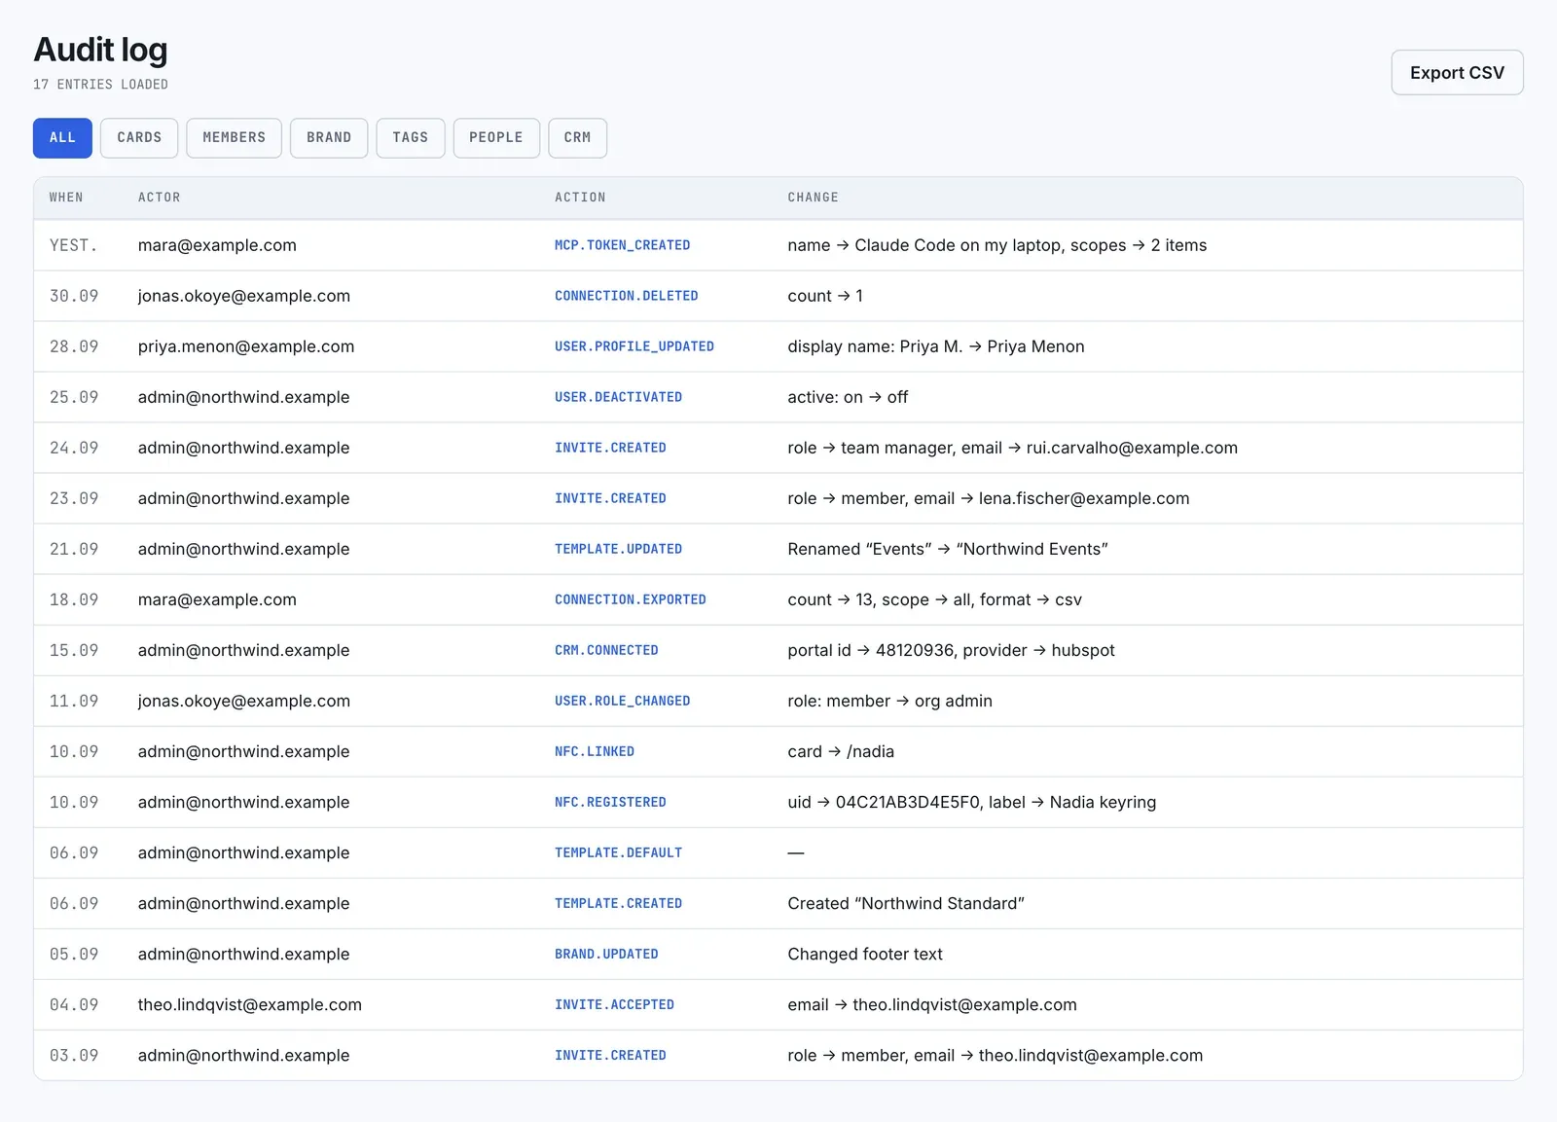Select the PEOPLE filter

[496, 138]
